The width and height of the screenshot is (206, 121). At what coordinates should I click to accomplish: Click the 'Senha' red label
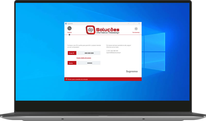(72, 63)
